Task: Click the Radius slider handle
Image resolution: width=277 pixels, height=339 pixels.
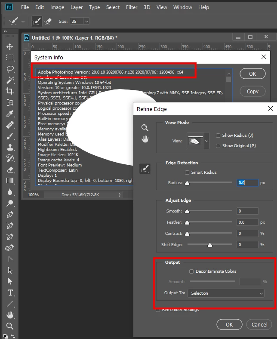Action: (x=187, y=183)
